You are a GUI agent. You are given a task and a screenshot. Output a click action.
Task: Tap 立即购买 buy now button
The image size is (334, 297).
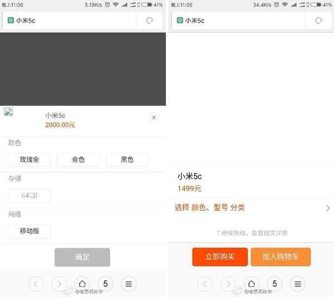220,257
